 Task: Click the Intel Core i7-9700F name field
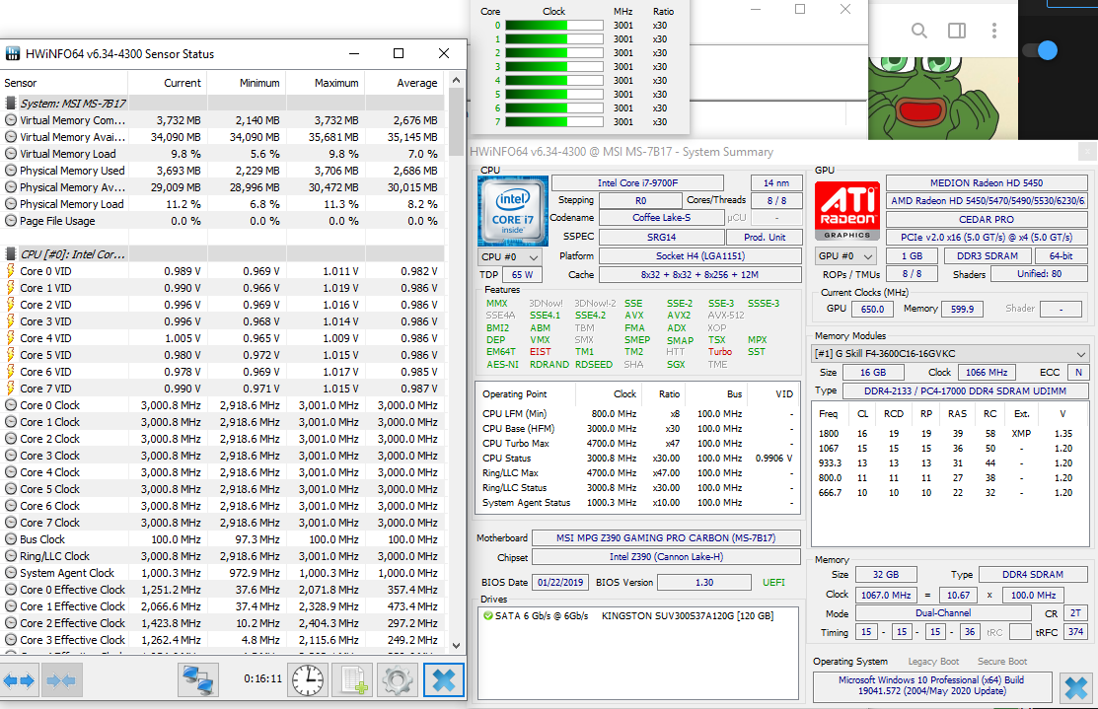coord(637,182)
